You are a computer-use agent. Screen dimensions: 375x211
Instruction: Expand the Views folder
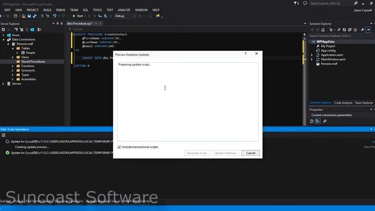point(13,57)
